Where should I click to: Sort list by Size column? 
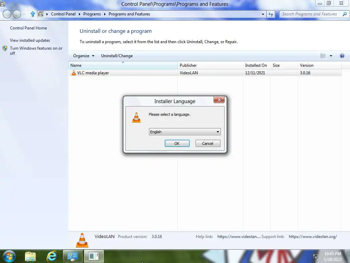tap(284, 65)
